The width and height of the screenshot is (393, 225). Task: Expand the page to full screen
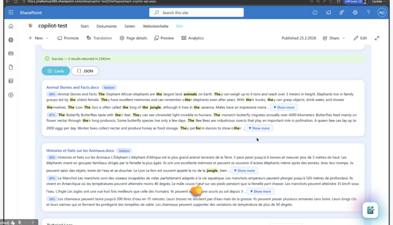click(377, 38)
